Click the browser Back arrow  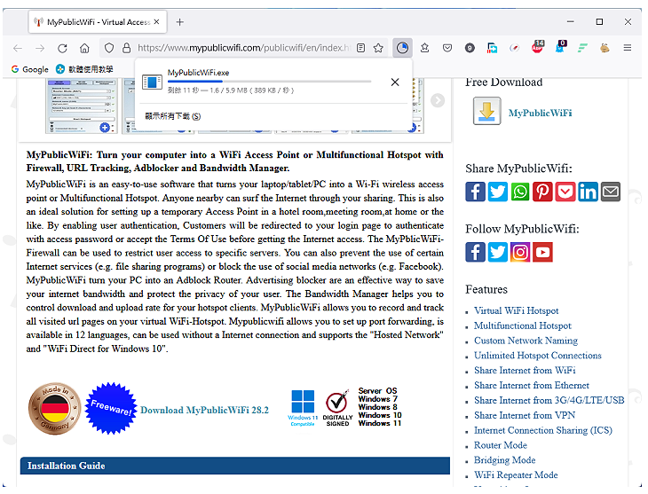[18, 48]
